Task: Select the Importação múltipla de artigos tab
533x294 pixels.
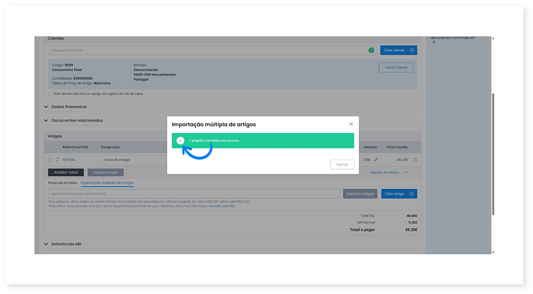Action: click(x=107, y=182)
